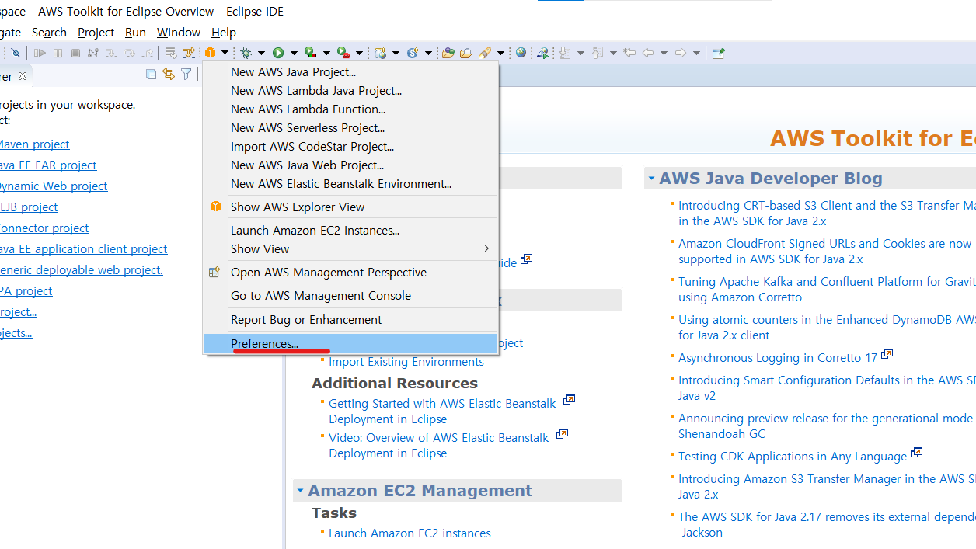The width and height of the screenshot is (976, 549).
Task: Open Back history dropdown arrow
Action: click(664, 53)
